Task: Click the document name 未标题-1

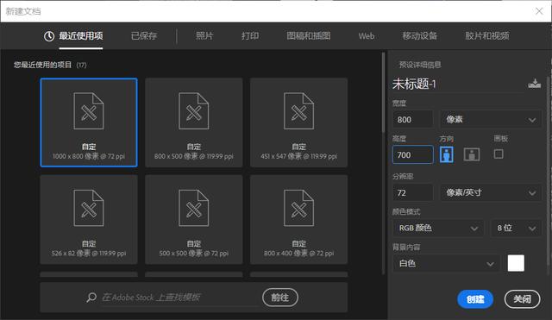Action: [x=414, y=84]
